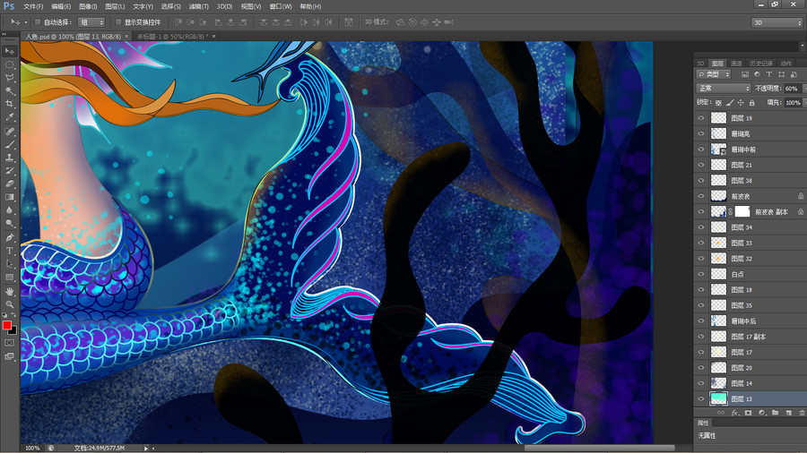
Task: Select the Pen tool
Action: click(9, 237)
